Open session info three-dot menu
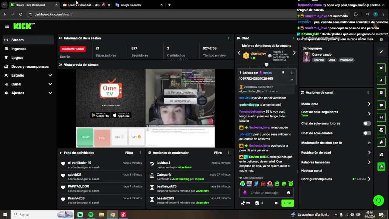Image resolution: width=389 pixels, height=219 pixels. tap(229, 38)
